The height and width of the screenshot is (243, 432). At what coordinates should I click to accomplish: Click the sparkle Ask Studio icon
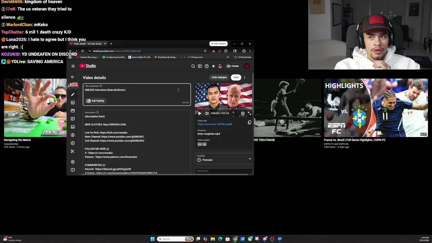(213, 66)
